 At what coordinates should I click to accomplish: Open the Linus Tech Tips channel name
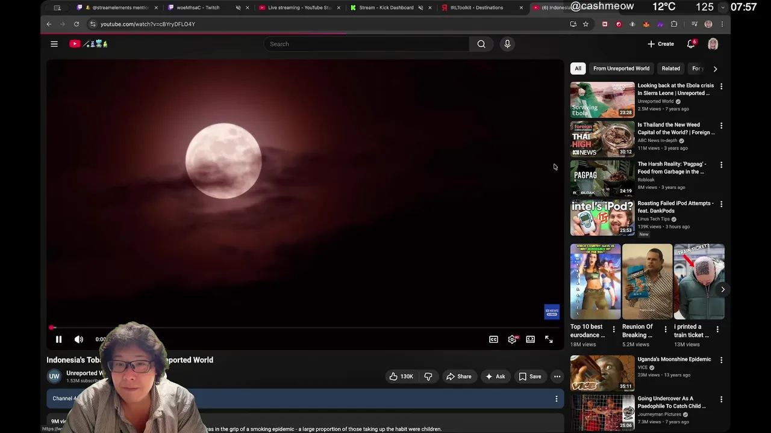(x=654, y=219)
